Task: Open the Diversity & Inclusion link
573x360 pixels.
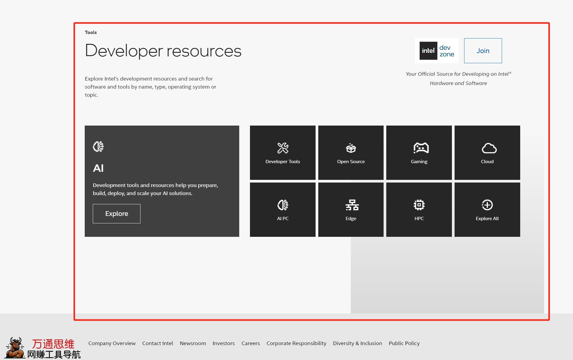Action: click(x=357, y=343)
